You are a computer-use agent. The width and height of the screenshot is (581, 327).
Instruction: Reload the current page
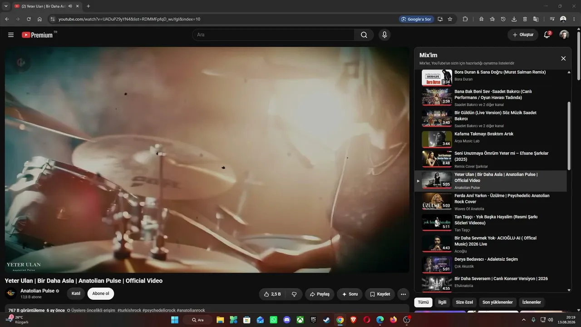(29, 19)
